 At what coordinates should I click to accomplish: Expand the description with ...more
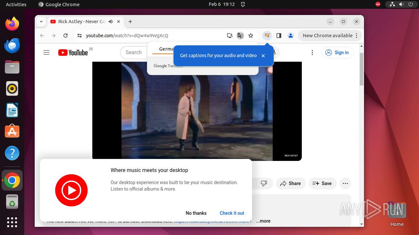tap(263, 221)
